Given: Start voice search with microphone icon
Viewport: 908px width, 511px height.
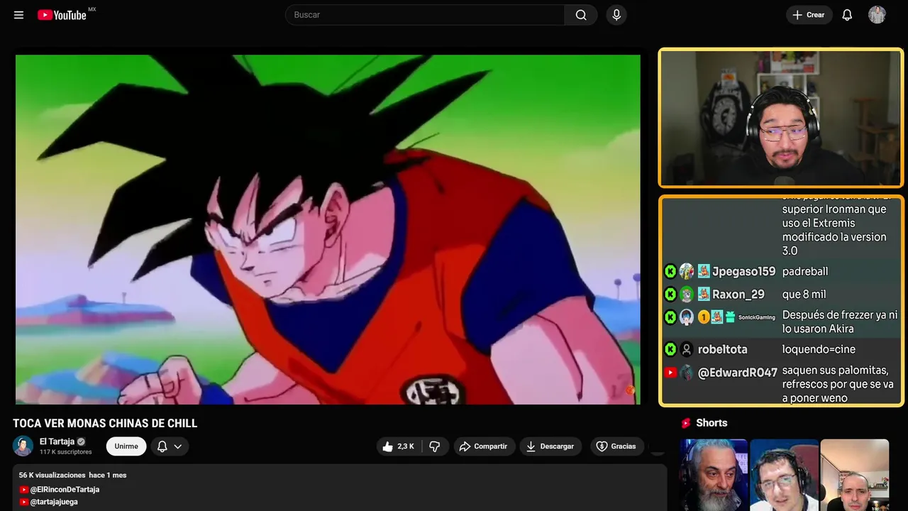Looking at the screenshot, I should pos(616,15).
